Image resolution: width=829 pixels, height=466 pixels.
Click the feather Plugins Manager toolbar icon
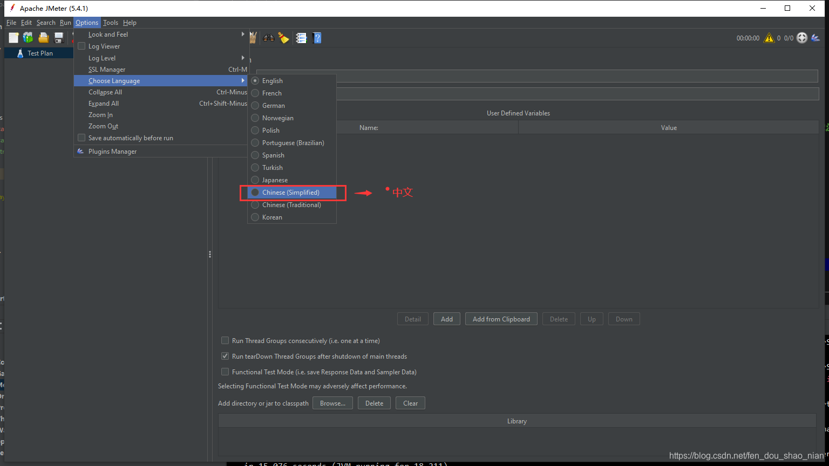pyautogui.click(x=816, y=38)
